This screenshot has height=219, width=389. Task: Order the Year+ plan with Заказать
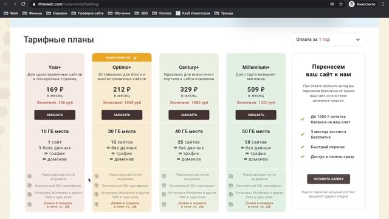(x=55, y=115)
